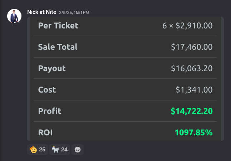Open the Nick at Nite profile avatar
This screenshot has width=231, height=161.
click(x=14, y=16)
